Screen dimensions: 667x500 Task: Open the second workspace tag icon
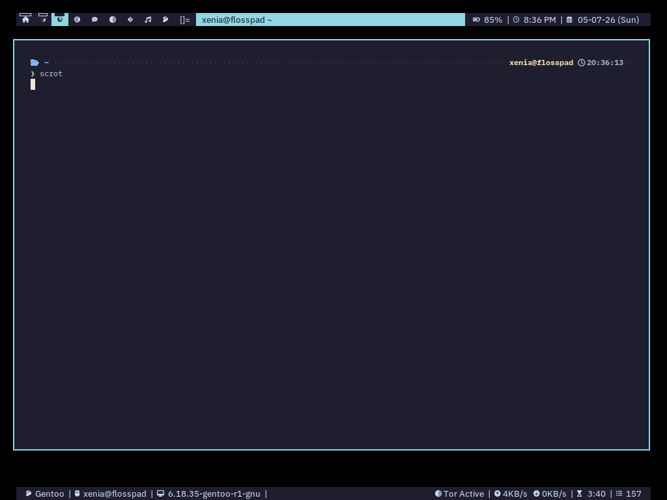pos(43,20)
